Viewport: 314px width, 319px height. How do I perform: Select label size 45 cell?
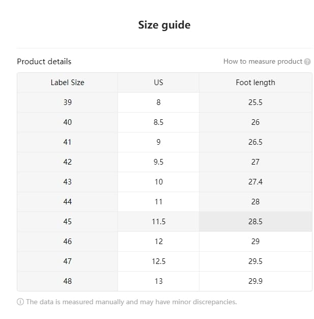point(68,222)
